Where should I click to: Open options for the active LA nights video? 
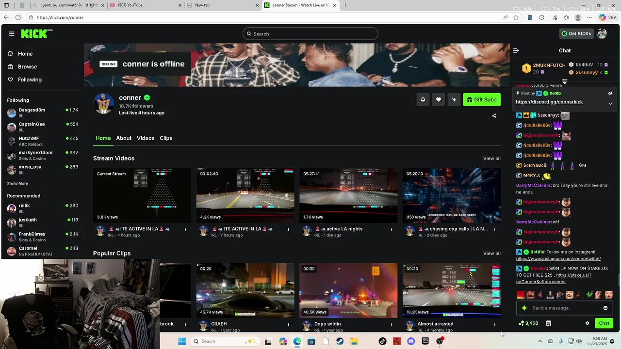[392, 229]
